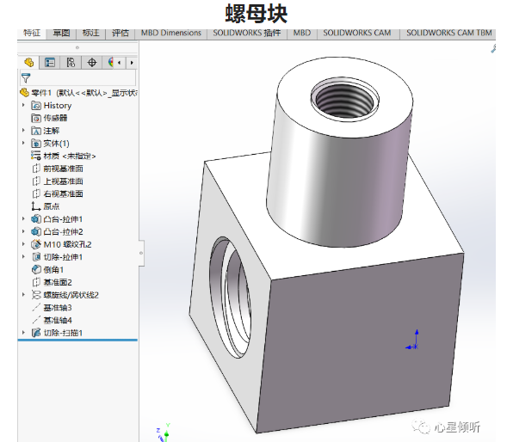Select the 材质 <未指定> label

pyautogui.click(x=70, y=156)
